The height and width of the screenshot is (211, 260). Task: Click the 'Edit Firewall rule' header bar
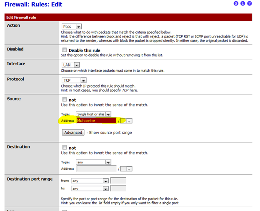(128, 17)
